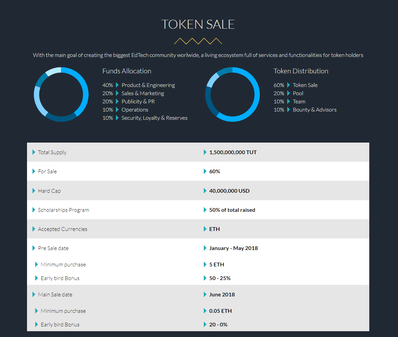Select the 20 - 0% bonus value
This screenshot has height=337, width=398.
click(x=218, y=325)
